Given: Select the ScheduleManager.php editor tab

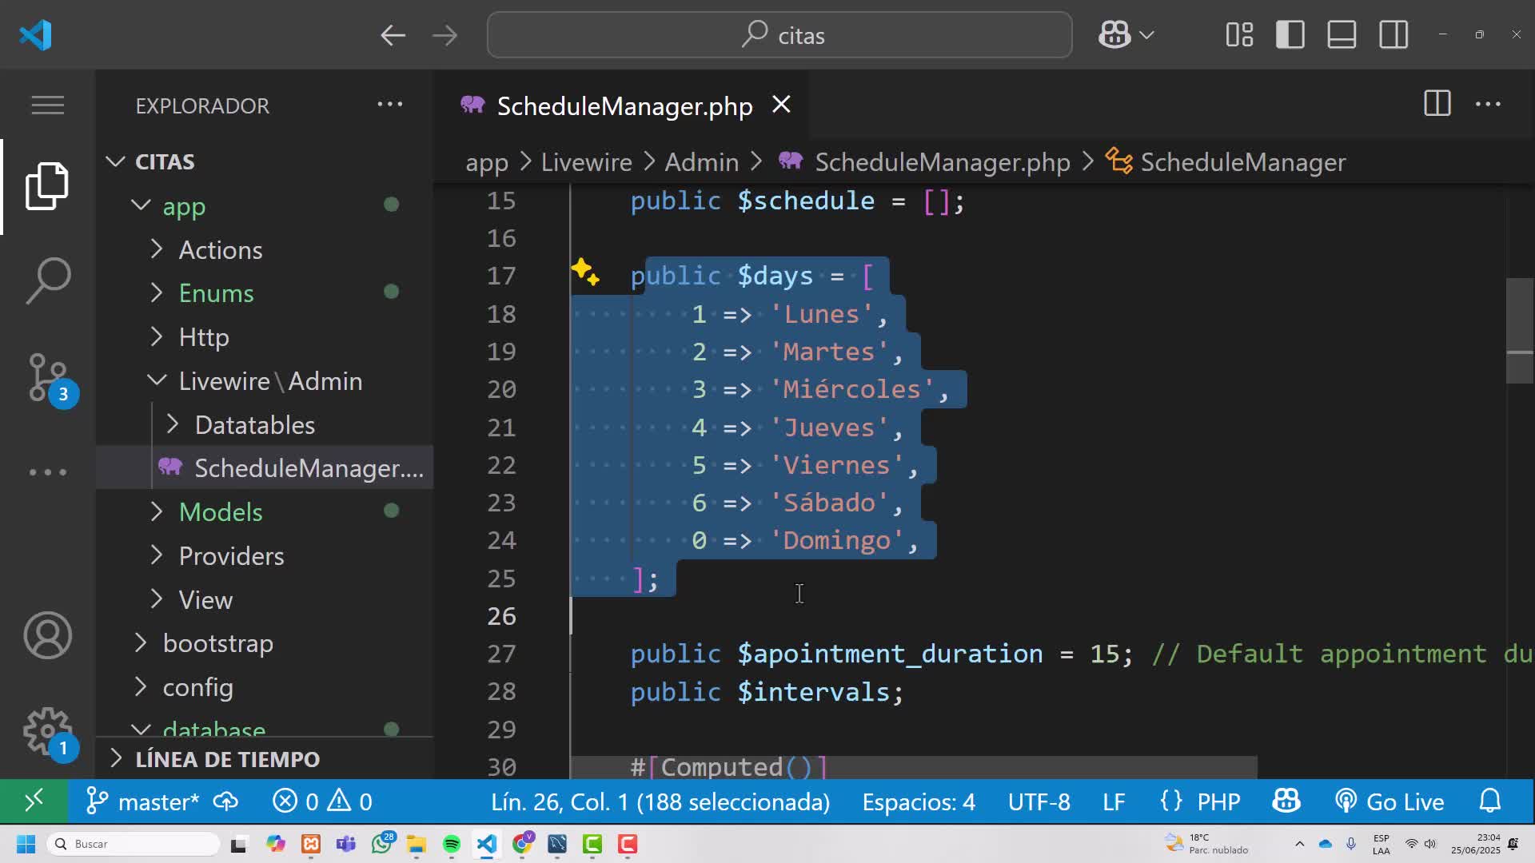Looking at the screenshot, I should [620, 105].
